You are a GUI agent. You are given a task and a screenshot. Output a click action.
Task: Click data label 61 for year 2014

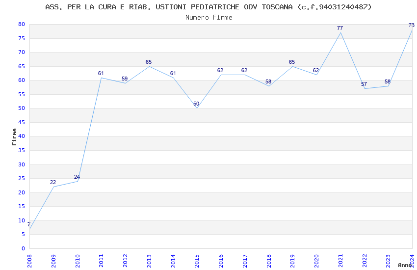click(x=173, y=73)
